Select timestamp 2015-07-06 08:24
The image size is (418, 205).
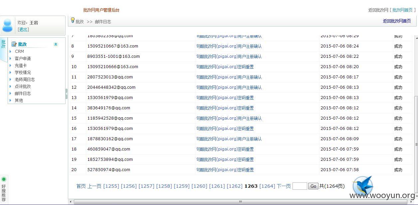(339, 46)
